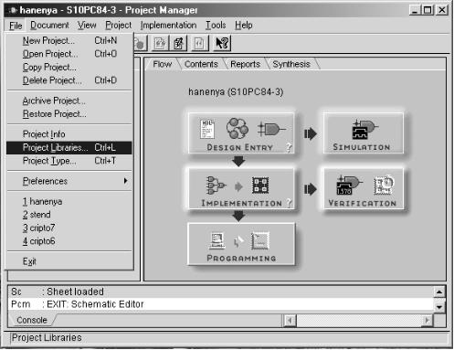Click the console horizontal scroll right arrow
The height and width of the screenshot is (350, 454).
(x=428, y=321)
